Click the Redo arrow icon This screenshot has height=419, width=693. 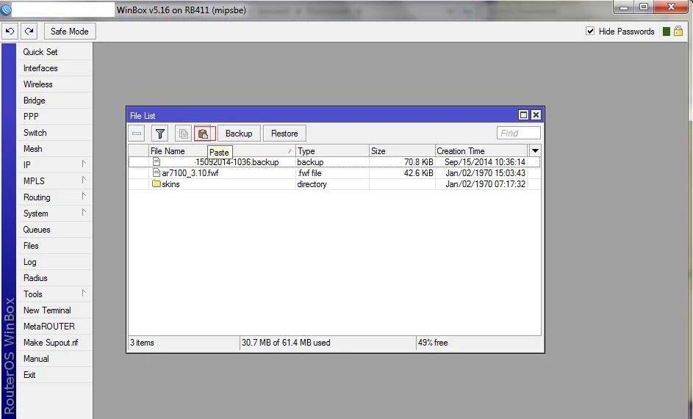coord(29,32)
